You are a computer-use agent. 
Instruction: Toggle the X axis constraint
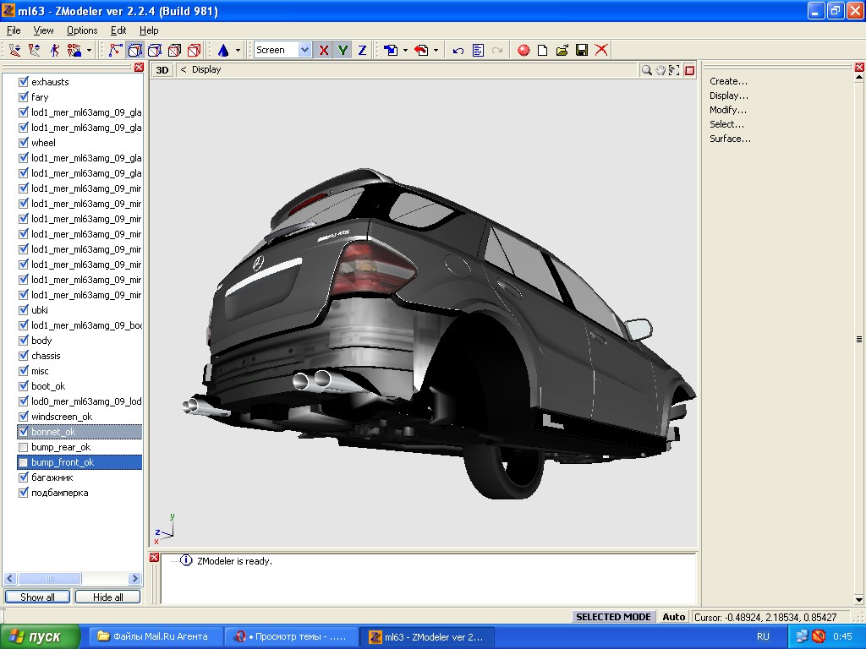pyautogui.click(x=324, y=50)
